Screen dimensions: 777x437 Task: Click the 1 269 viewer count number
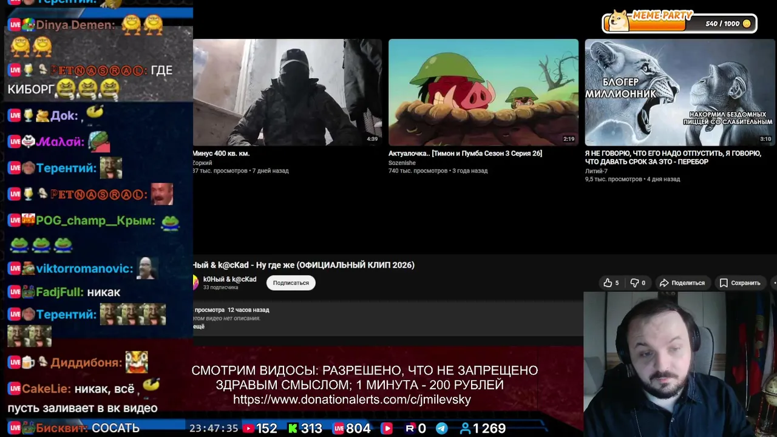[489, 429]
